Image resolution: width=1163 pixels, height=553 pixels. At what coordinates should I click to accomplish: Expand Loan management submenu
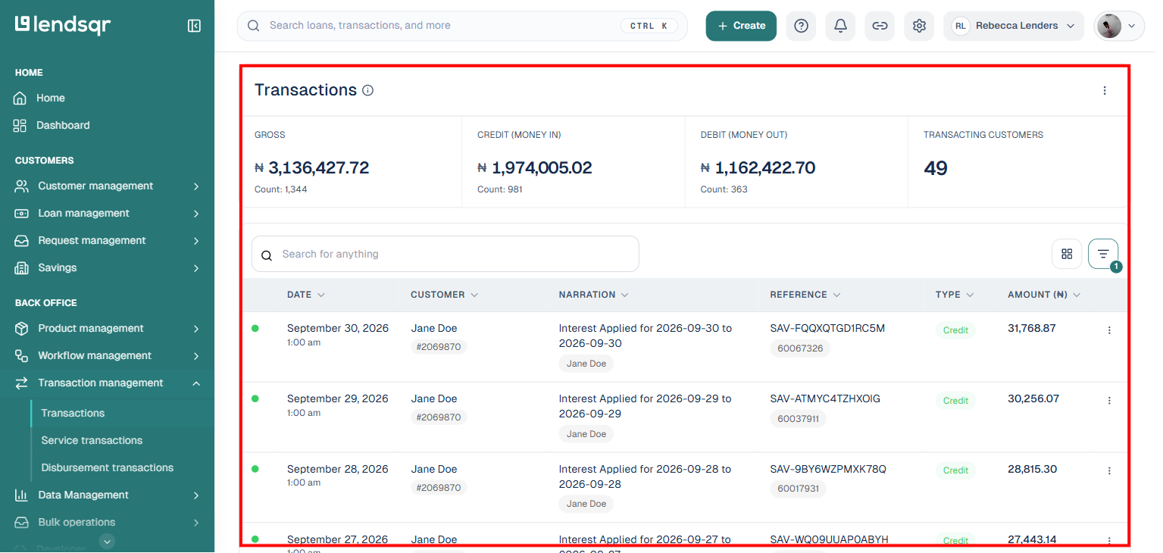point(196,214)
